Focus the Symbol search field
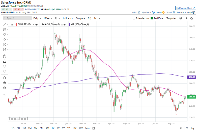This screenshot has width=197, height=132. coord(17,18)
